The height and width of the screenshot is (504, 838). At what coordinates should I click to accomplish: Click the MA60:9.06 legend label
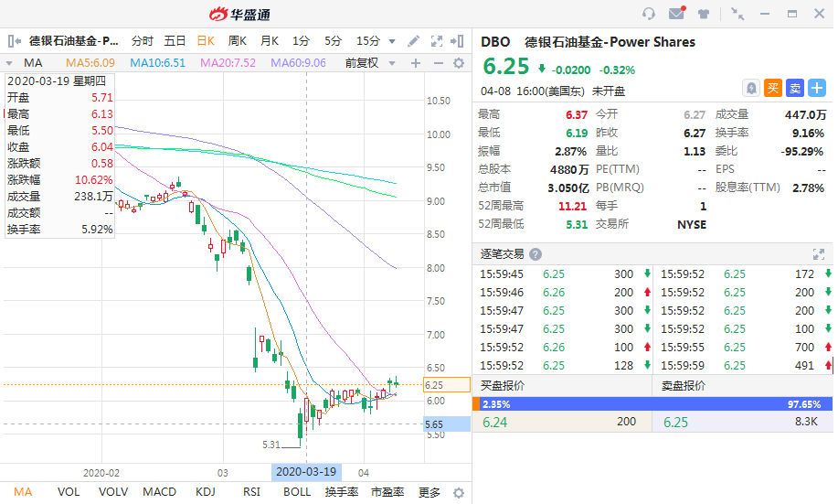point(298,63)
